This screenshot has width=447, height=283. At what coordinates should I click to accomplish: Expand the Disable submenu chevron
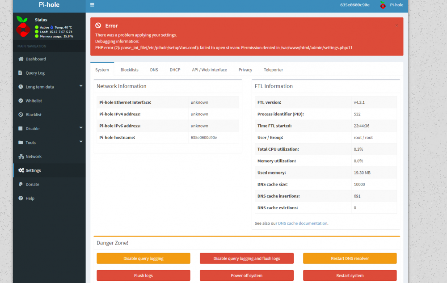[81, 128]
